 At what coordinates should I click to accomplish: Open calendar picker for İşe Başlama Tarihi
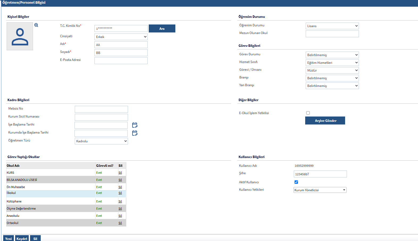(135, 125)
